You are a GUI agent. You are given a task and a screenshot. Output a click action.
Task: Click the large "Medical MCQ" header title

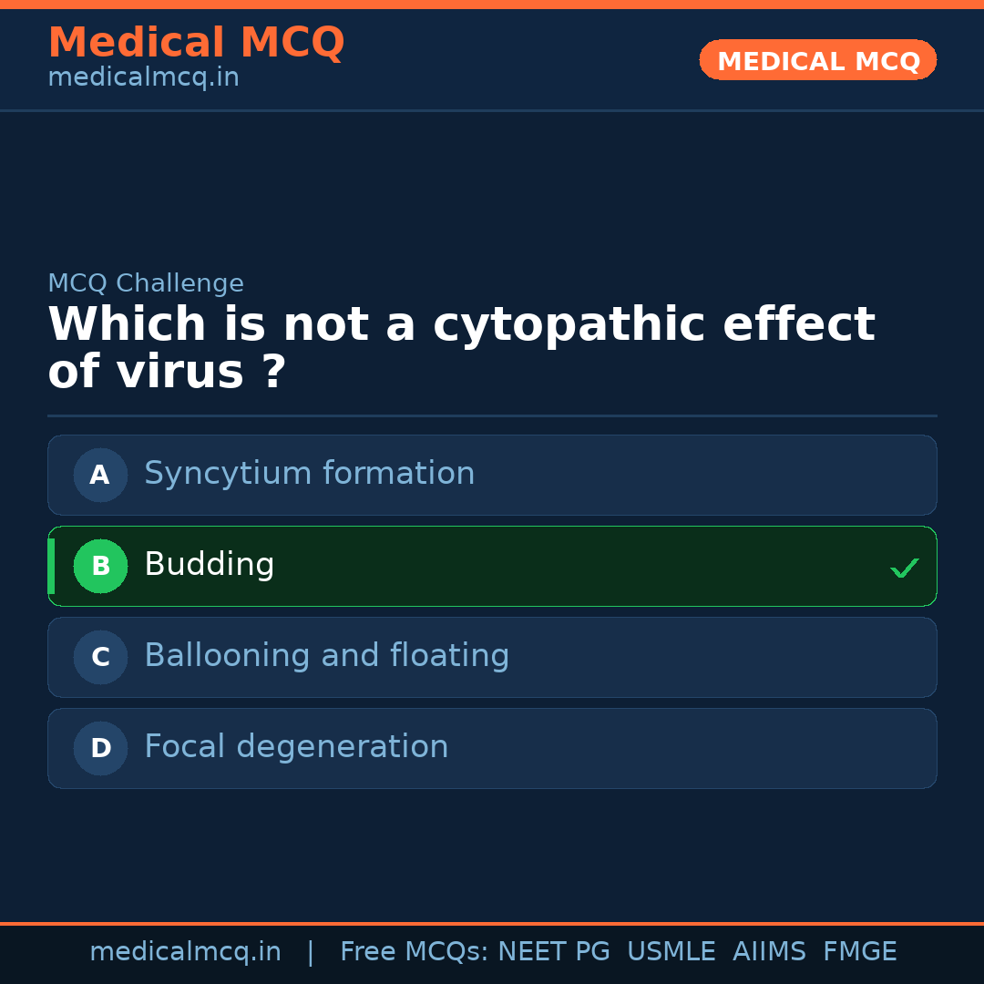coord(196,43)
